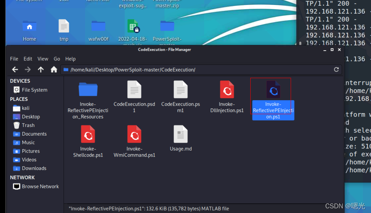
Task: Open kali home in sidebar
Action: tap(21, 108)
